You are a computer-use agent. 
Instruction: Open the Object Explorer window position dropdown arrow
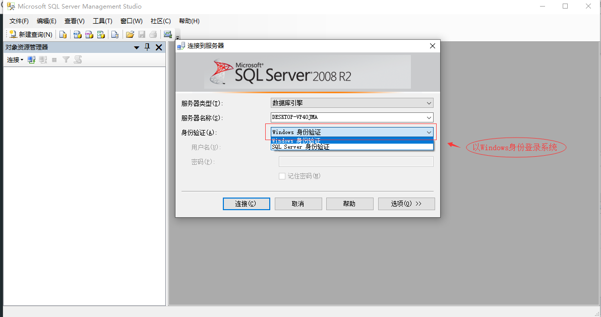[x=137, y=47]
